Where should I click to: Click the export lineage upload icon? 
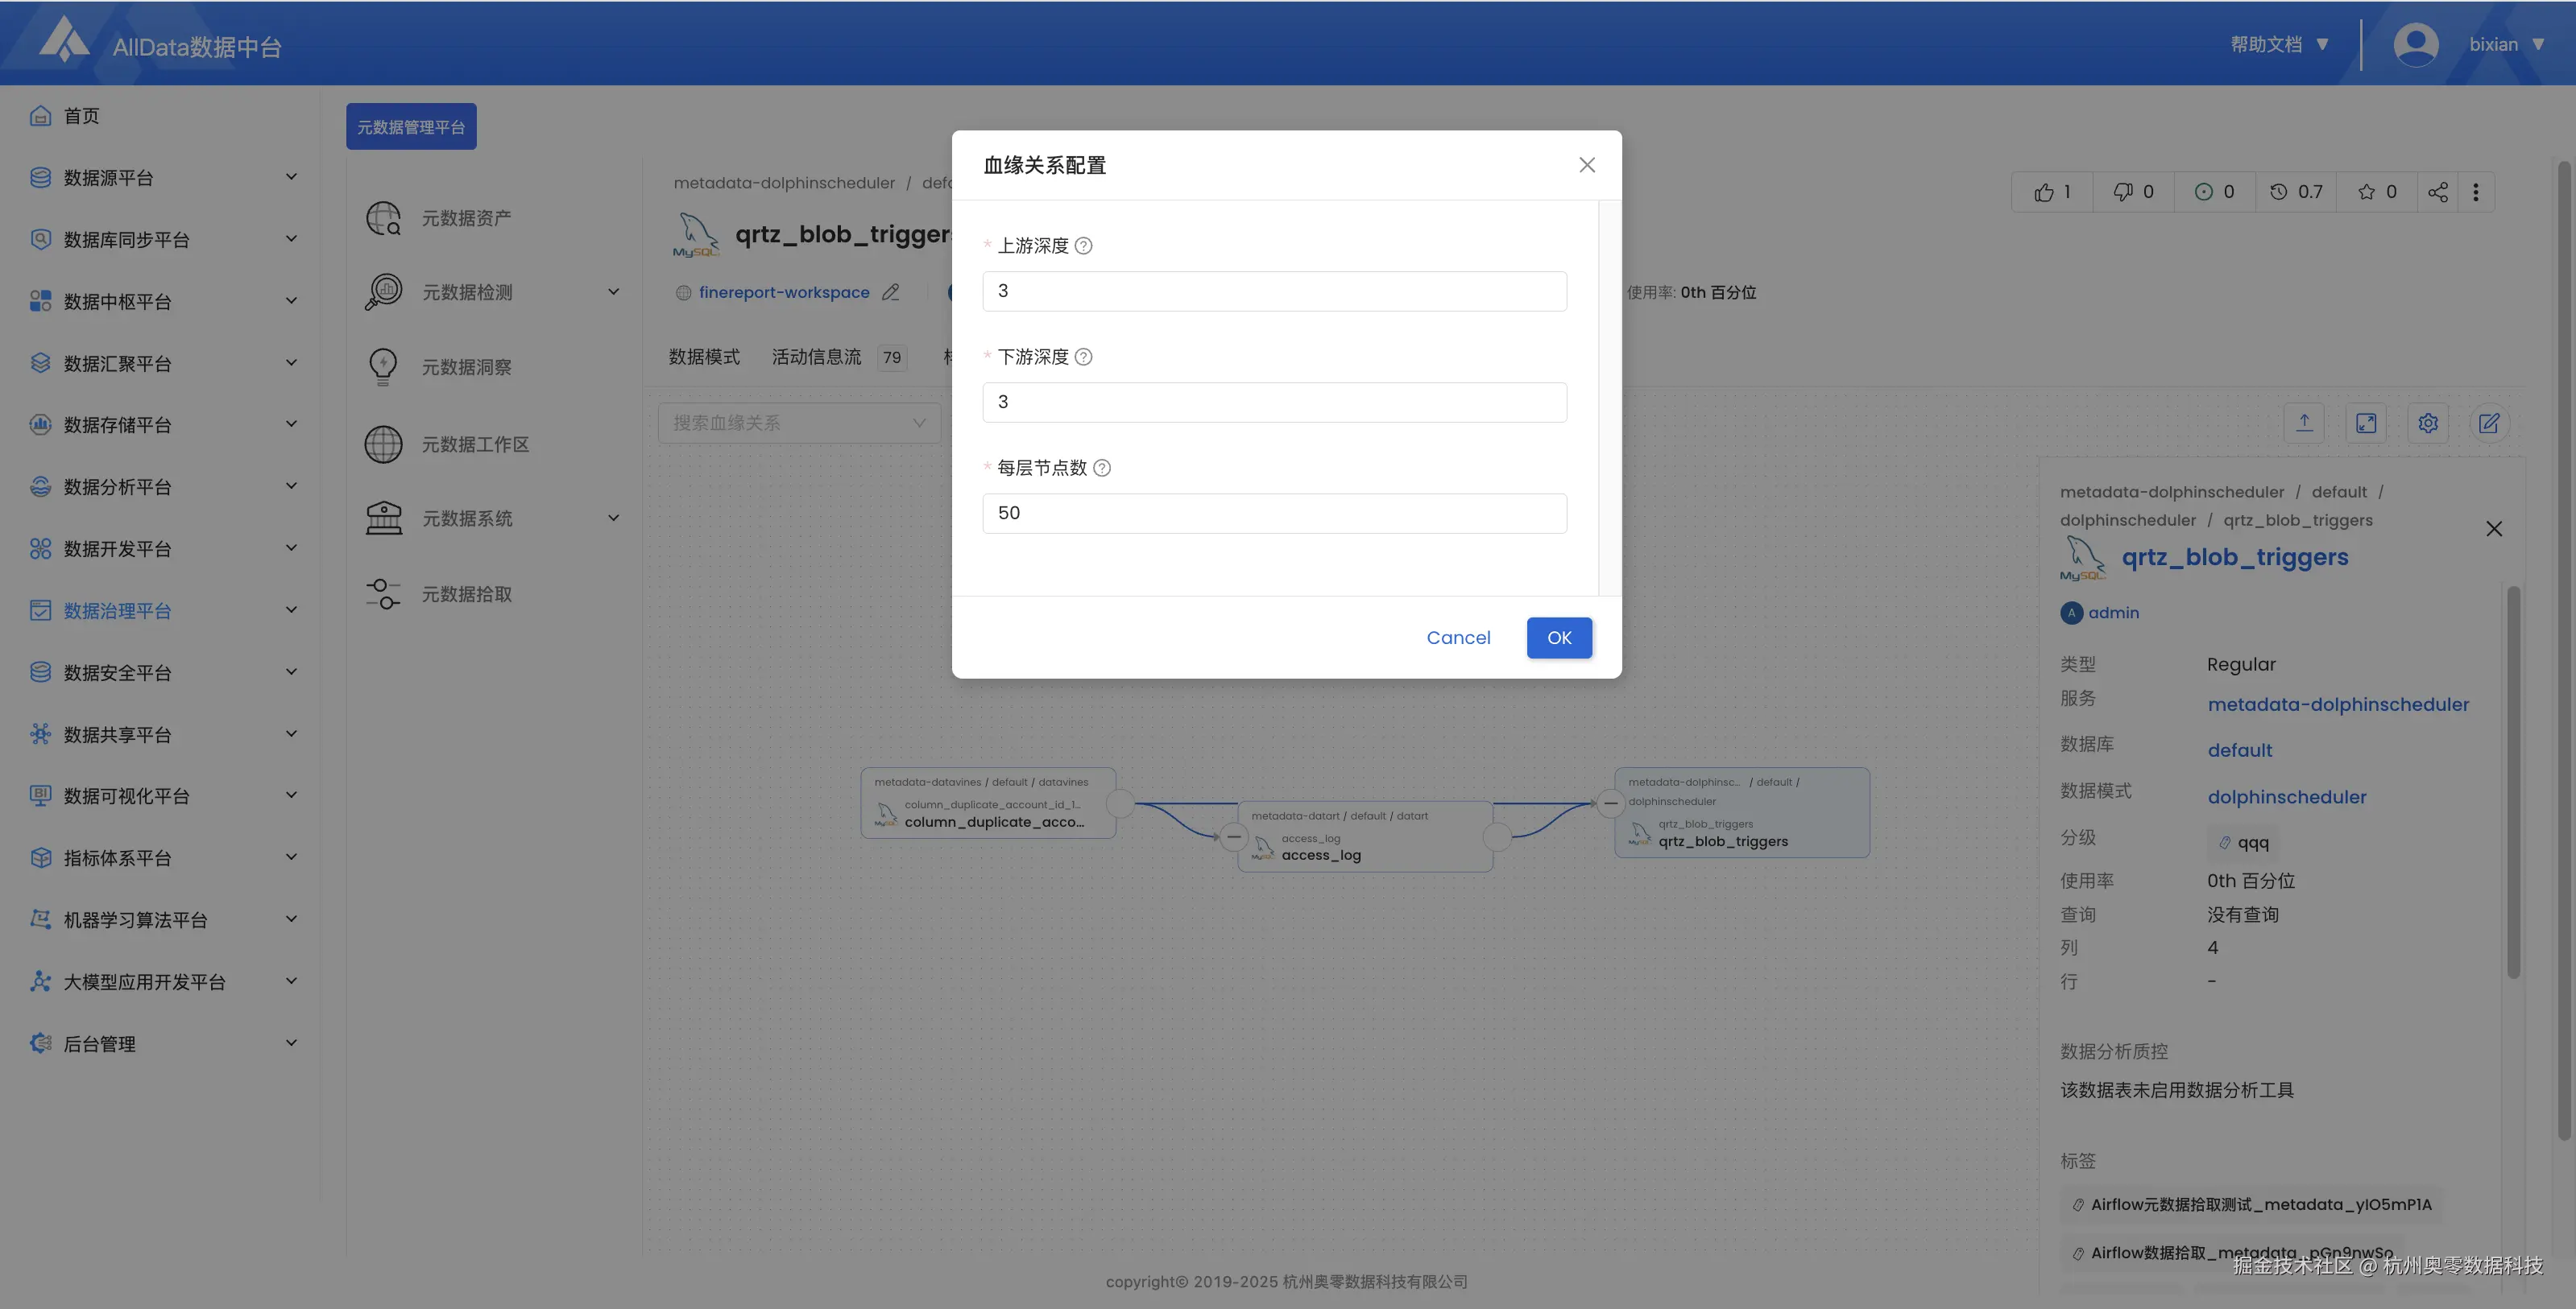(x=2304, y=423)
